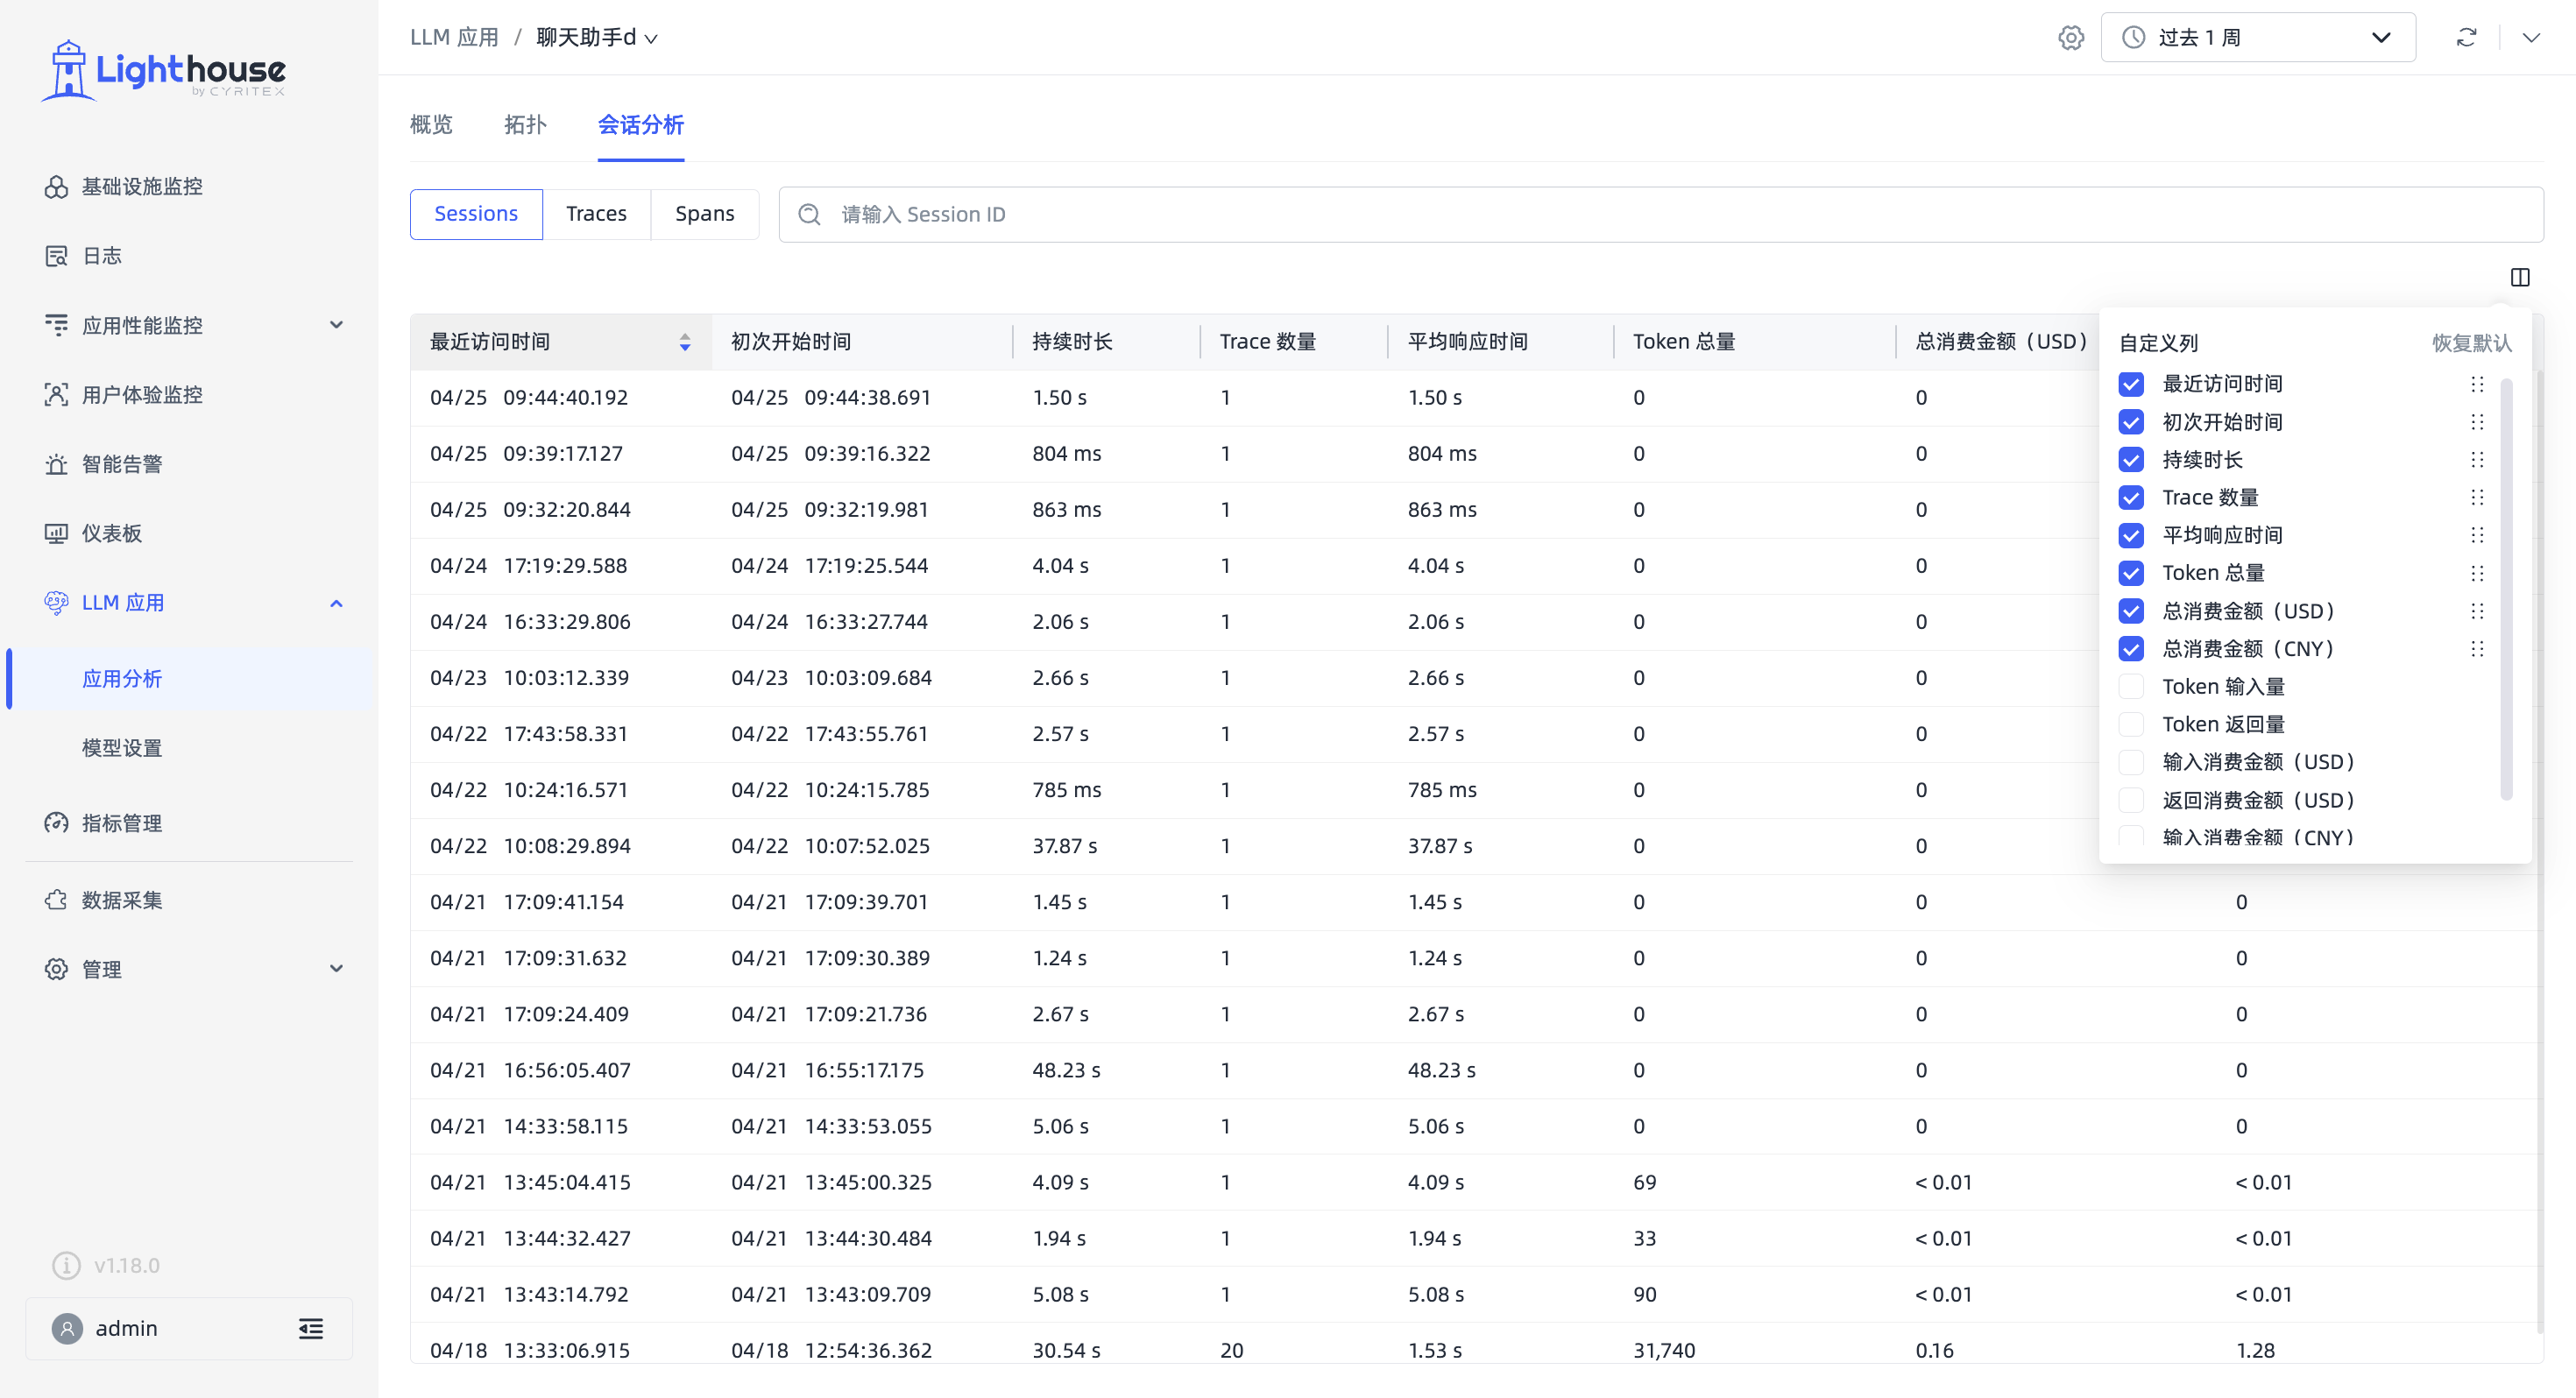Click the 智能告警 alarm icon

[x=56, y=464]
